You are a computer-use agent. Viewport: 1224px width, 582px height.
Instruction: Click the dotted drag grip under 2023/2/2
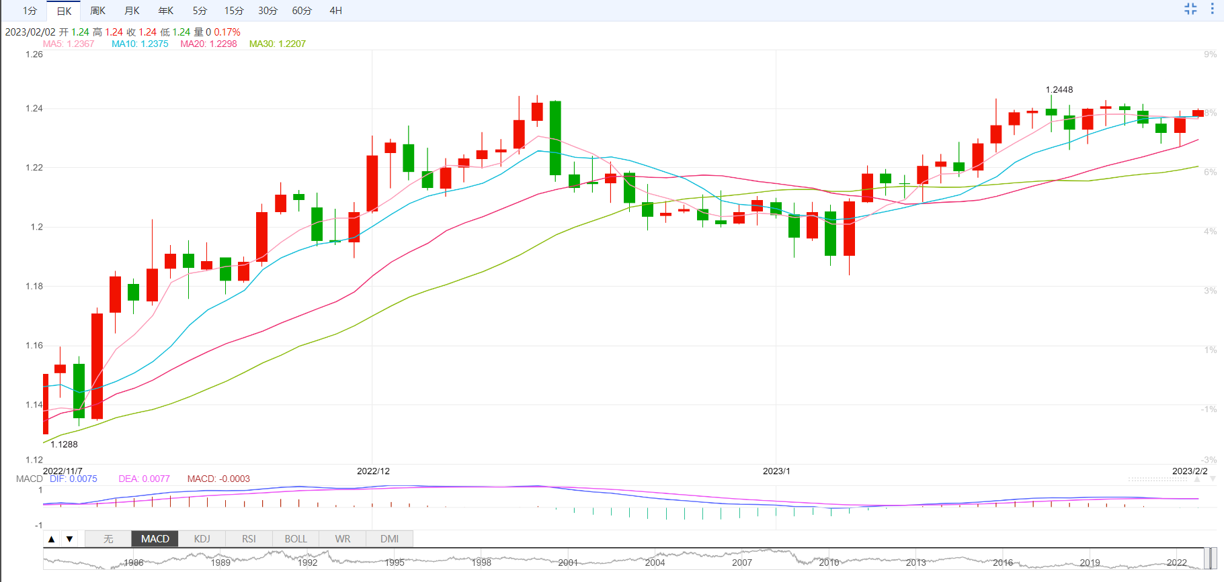pyautogui.click(x=1158, y=479)
